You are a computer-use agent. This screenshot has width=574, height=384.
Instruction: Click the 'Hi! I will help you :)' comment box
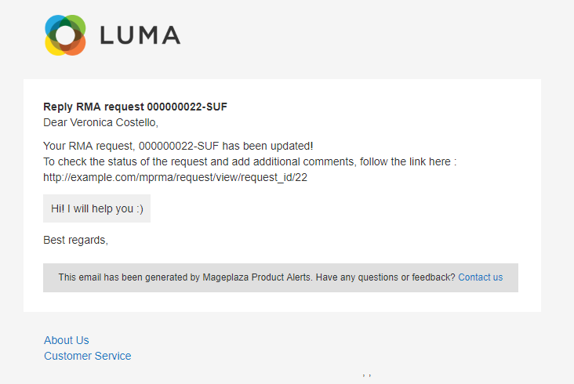[96, 208]
